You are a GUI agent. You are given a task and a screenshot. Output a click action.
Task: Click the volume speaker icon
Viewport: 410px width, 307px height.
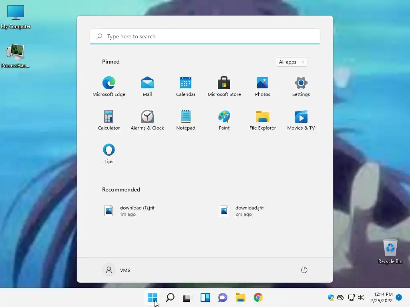click(361, 297)
